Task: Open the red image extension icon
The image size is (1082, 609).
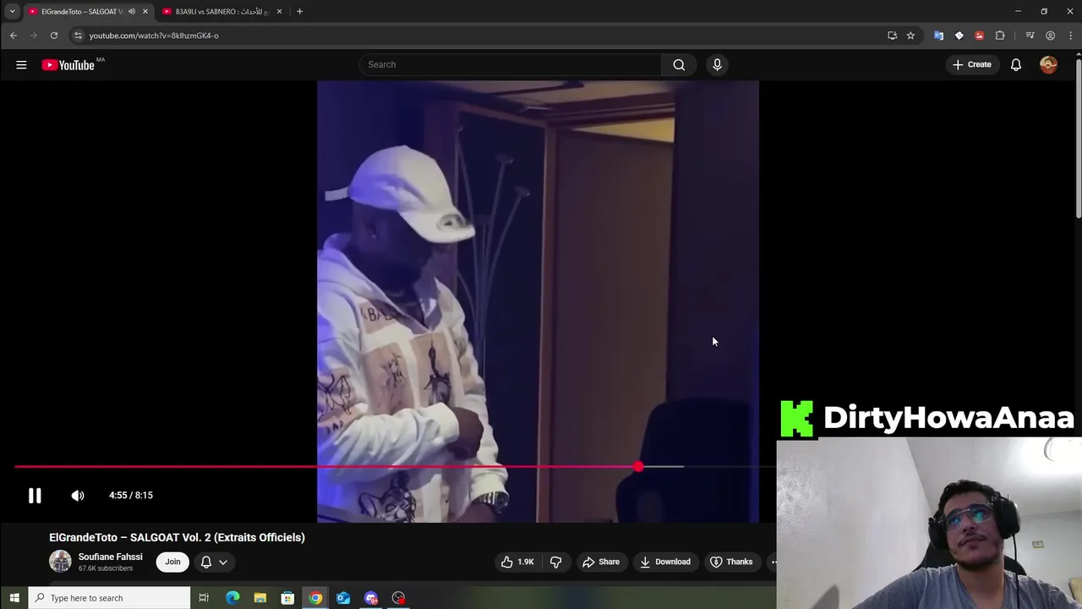Action: 979,36
